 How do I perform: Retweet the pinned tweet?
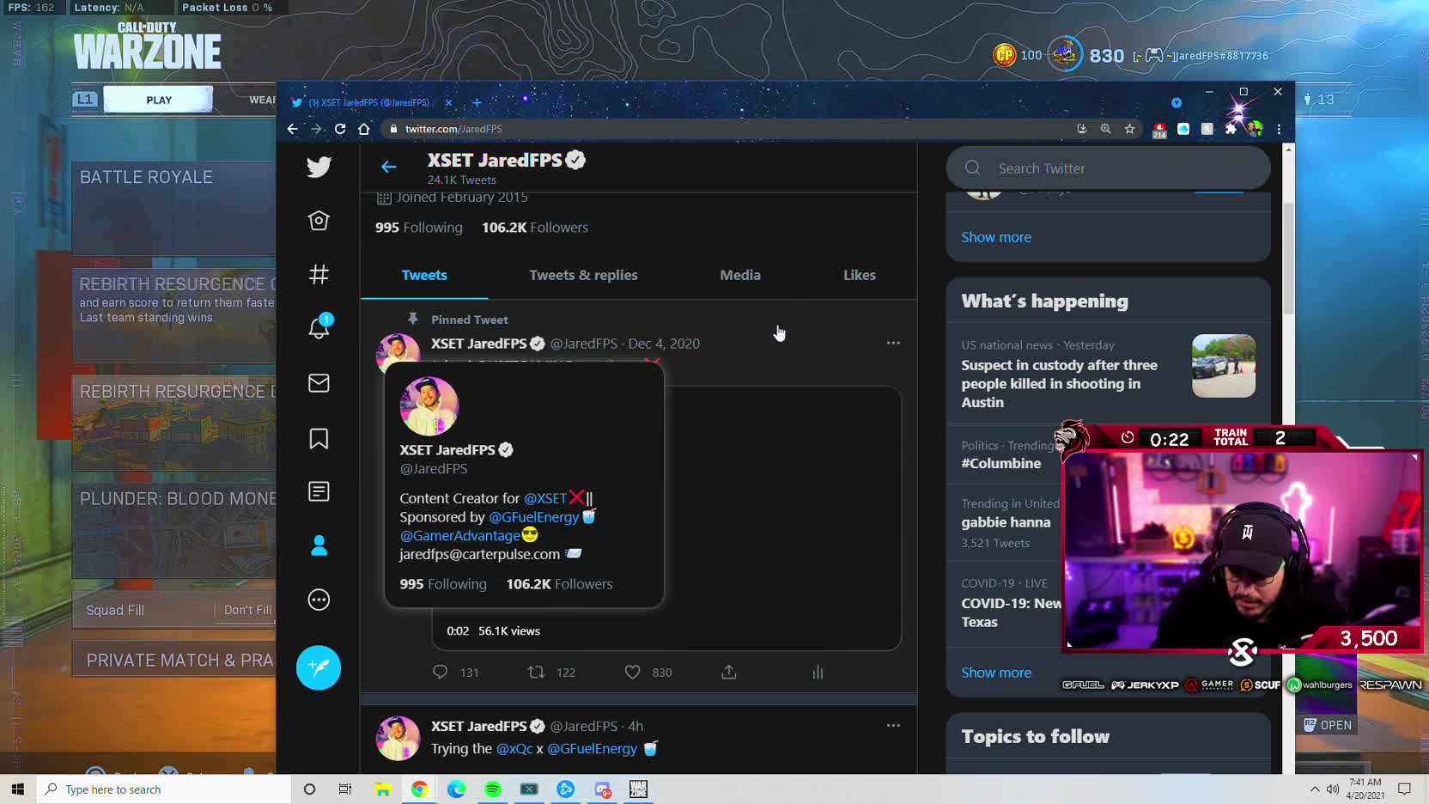[x=536, y=672]
